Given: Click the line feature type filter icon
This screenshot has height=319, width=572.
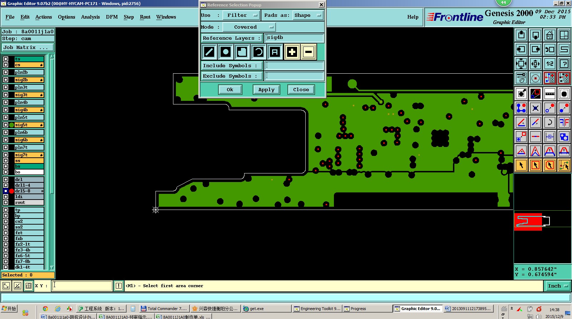Looking at the screenshot, I should pos(209,52).
